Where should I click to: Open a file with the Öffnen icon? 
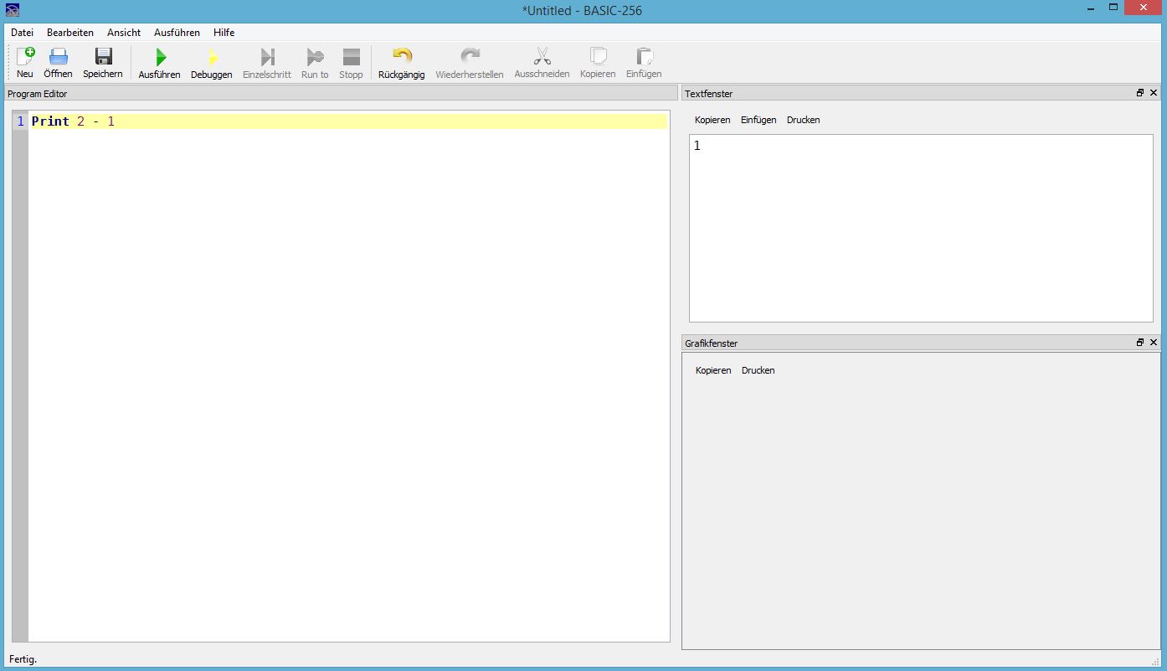[x=58, y=57]
